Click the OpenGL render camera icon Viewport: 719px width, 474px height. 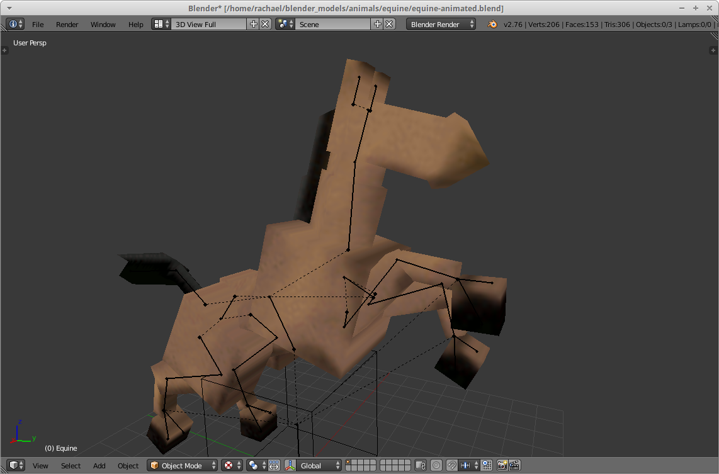click(502, 466)
